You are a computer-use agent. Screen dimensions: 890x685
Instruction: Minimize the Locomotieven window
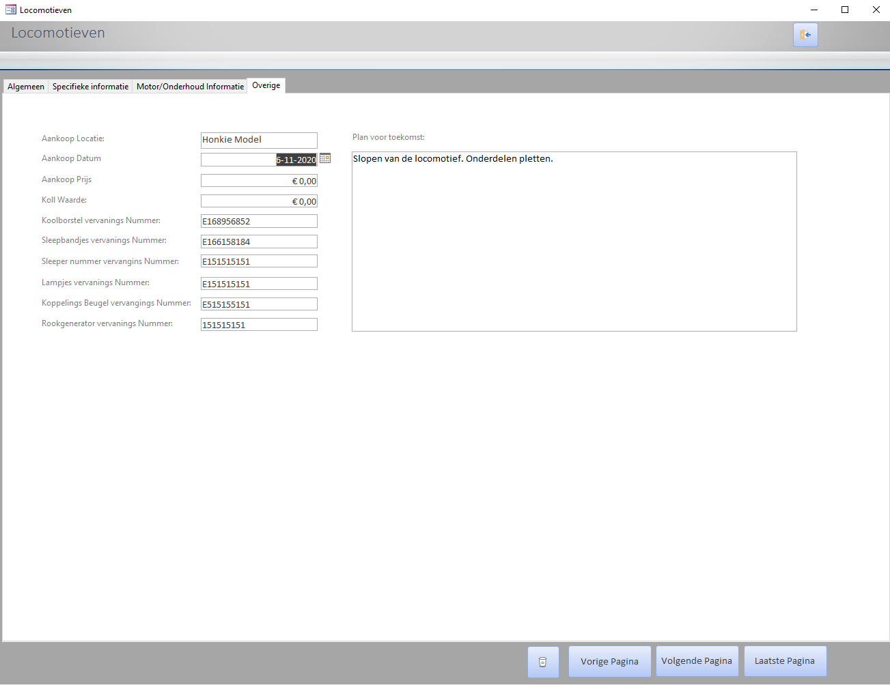[814, 10]
